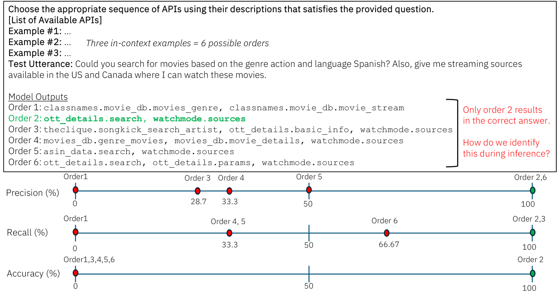Screen dimensions: 557x298
Task: Click the Order 4, 5 recall marker
Action: pyautogui.click(x=229, y=233)
